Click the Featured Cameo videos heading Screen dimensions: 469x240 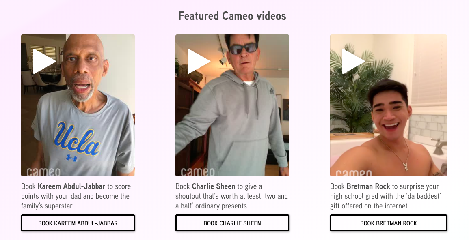click(232, 16)
